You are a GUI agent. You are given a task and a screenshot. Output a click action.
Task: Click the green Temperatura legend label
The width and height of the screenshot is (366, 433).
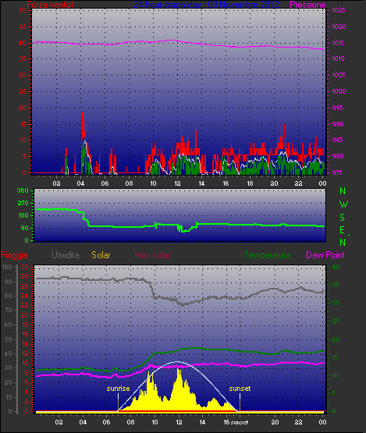tap(267, 255)
